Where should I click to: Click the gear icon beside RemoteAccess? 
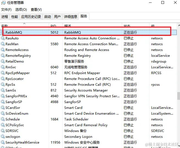(x=3, y=50)
